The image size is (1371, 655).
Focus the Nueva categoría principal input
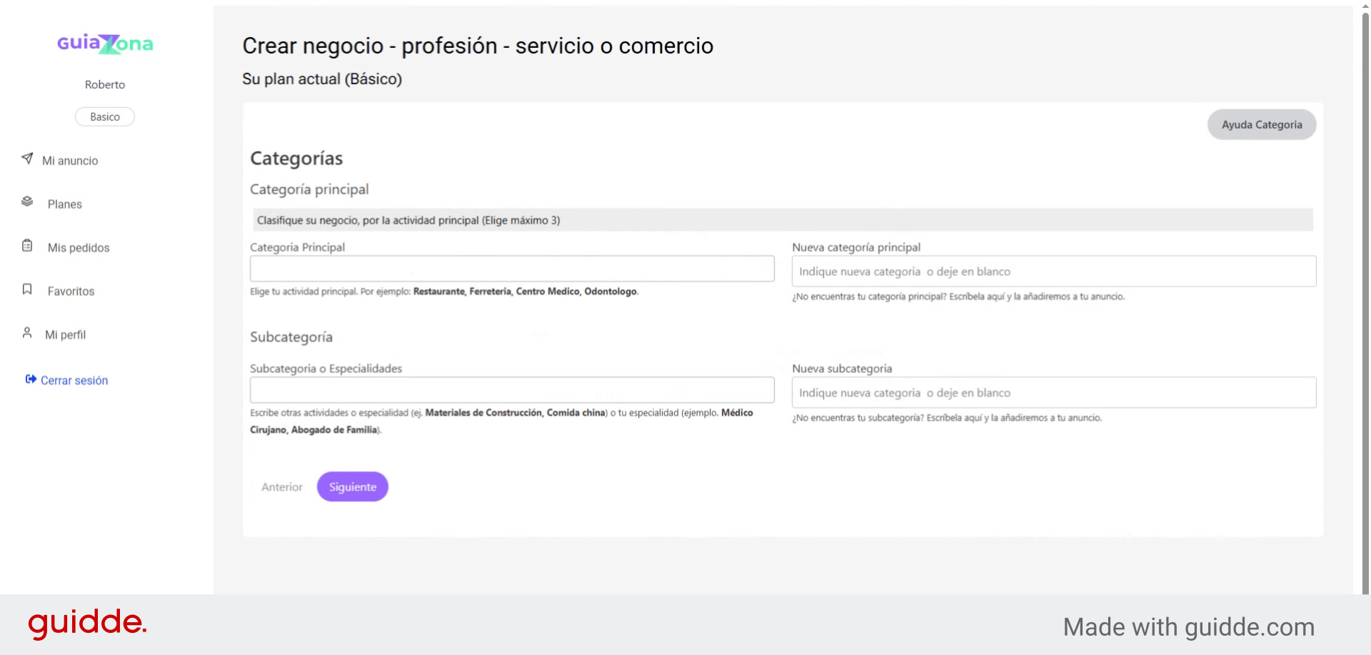coord(1054,271)
